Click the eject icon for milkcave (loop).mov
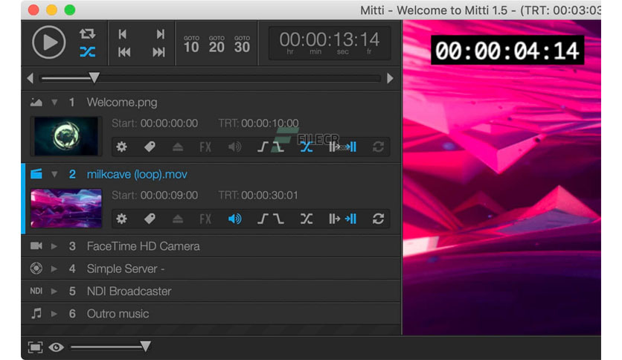Screen dimensions: 622x360 point(178,219)
